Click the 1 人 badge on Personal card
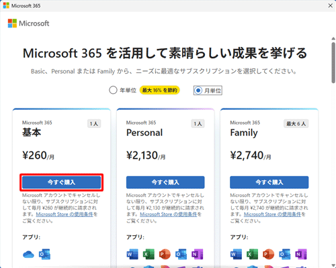The image size is (336, 268). pos(198,123)
